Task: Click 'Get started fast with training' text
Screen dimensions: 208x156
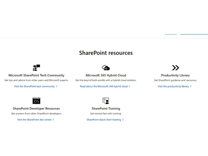Action: click(x=106, y=114)
